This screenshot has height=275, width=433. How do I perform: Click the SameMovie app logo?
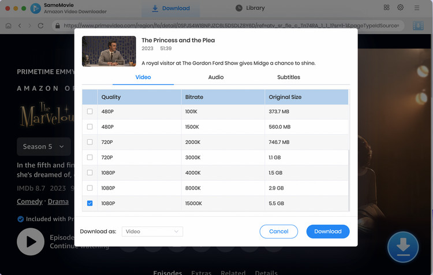pyautogui.click(x=35, y=8)
